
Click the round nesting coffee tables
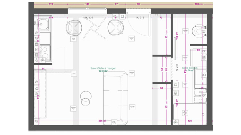tap(85, 98)
